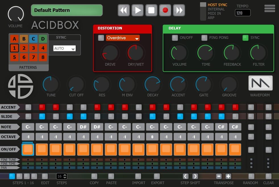Image resolution: width=279 pixels, height=187 pixels.
Task: Enable the Distortion effect checkbox
Action: (101, 38)
